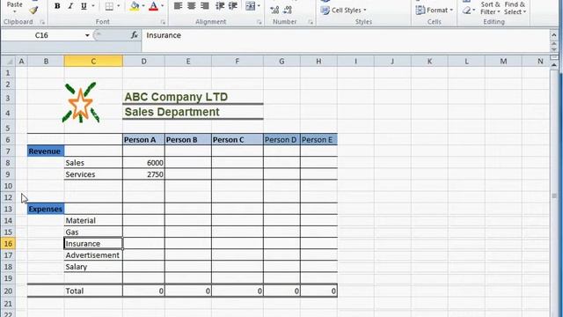
Task: Click the Format cells icon
Action: [420, 10]
